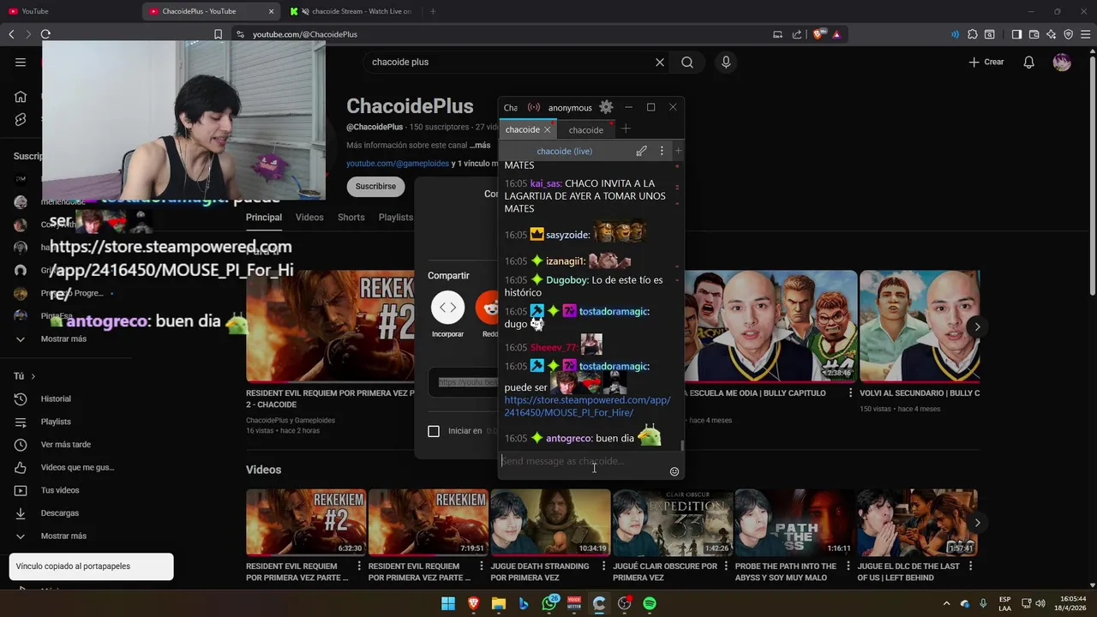
Task: Open Descargas in sidebar
Action: point(59,513)
